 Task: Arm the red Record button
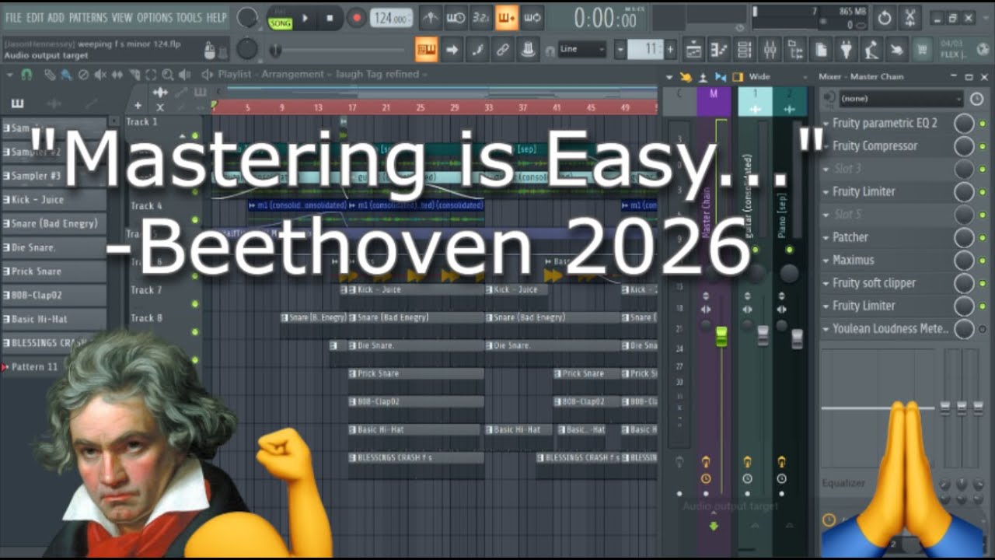coord(357,18)
